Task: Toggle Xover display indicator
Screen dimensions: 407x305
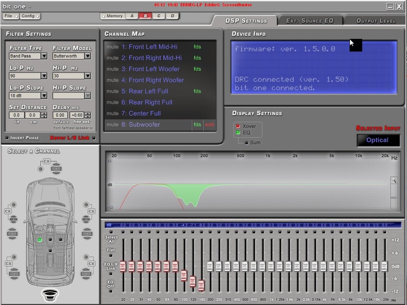Action: 238,126
